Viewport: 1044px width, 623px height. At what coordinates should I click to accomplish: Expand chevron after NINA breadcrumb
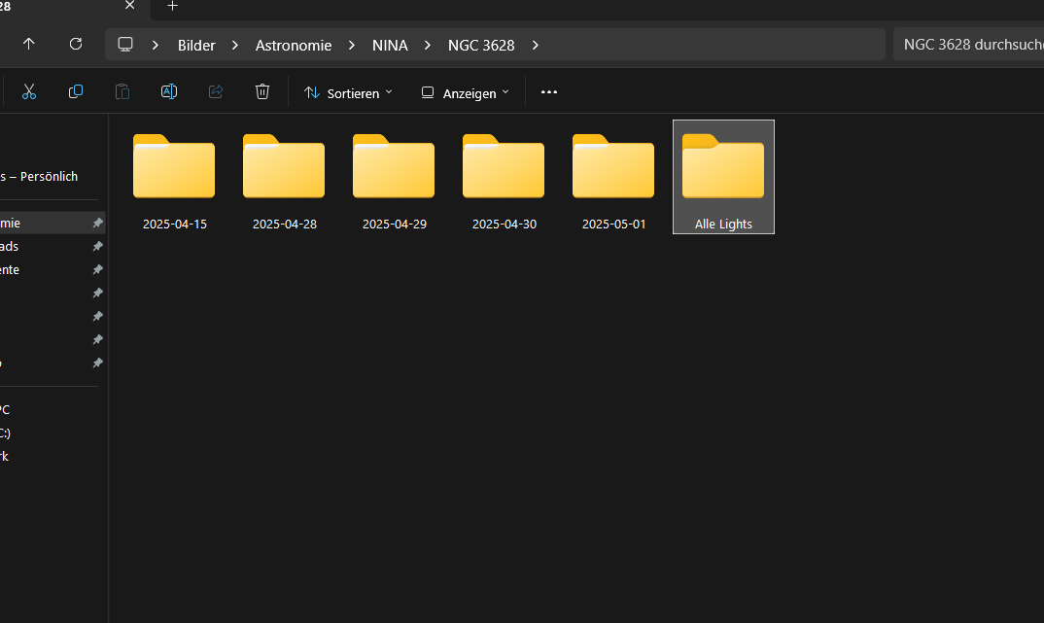coord(428,46)
